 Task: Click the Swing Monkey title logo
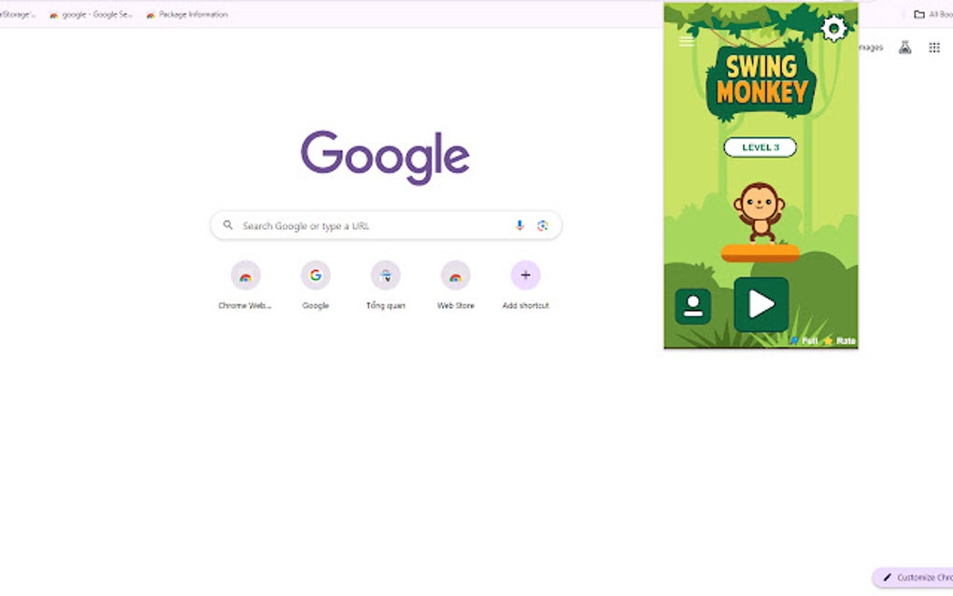(761, 80)
